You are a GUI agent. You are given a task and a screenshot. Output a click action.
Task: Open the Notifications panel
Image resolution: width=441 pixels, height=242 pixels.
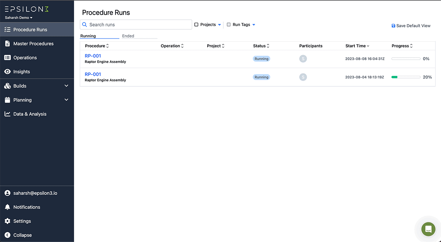click(x=26, y=207)
